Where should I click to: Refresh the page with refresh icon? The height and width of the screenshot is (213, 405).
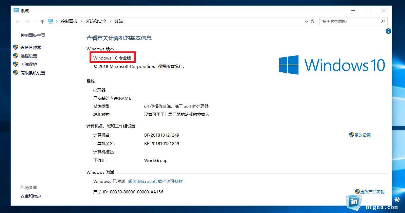click(312, 22)
